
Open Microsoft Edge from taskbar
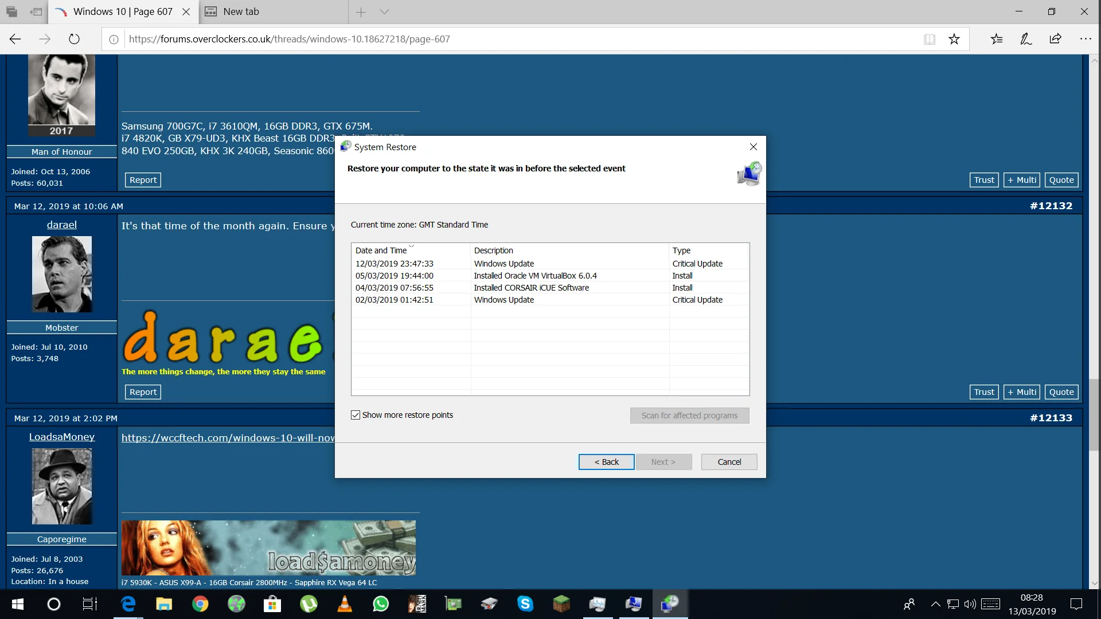(128, 604)
